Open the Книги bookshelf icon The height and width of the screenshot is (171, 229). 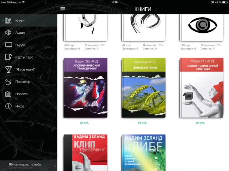coord(8,20)
